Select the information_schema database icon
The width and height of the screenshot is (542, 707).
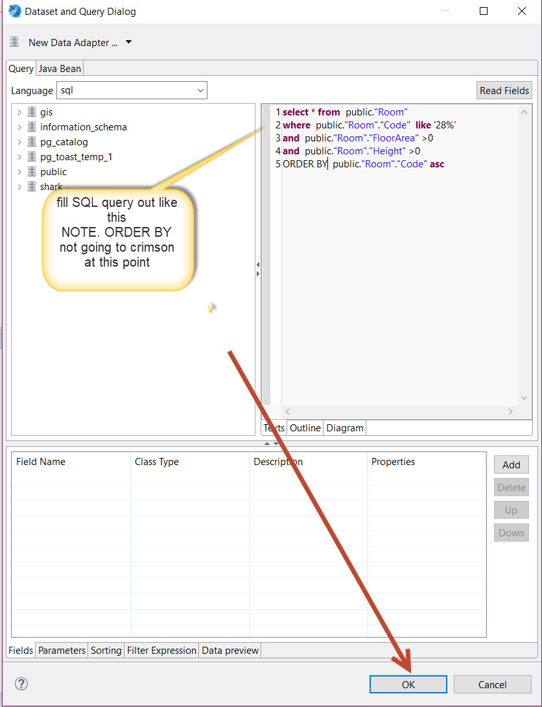click(32, 127)
